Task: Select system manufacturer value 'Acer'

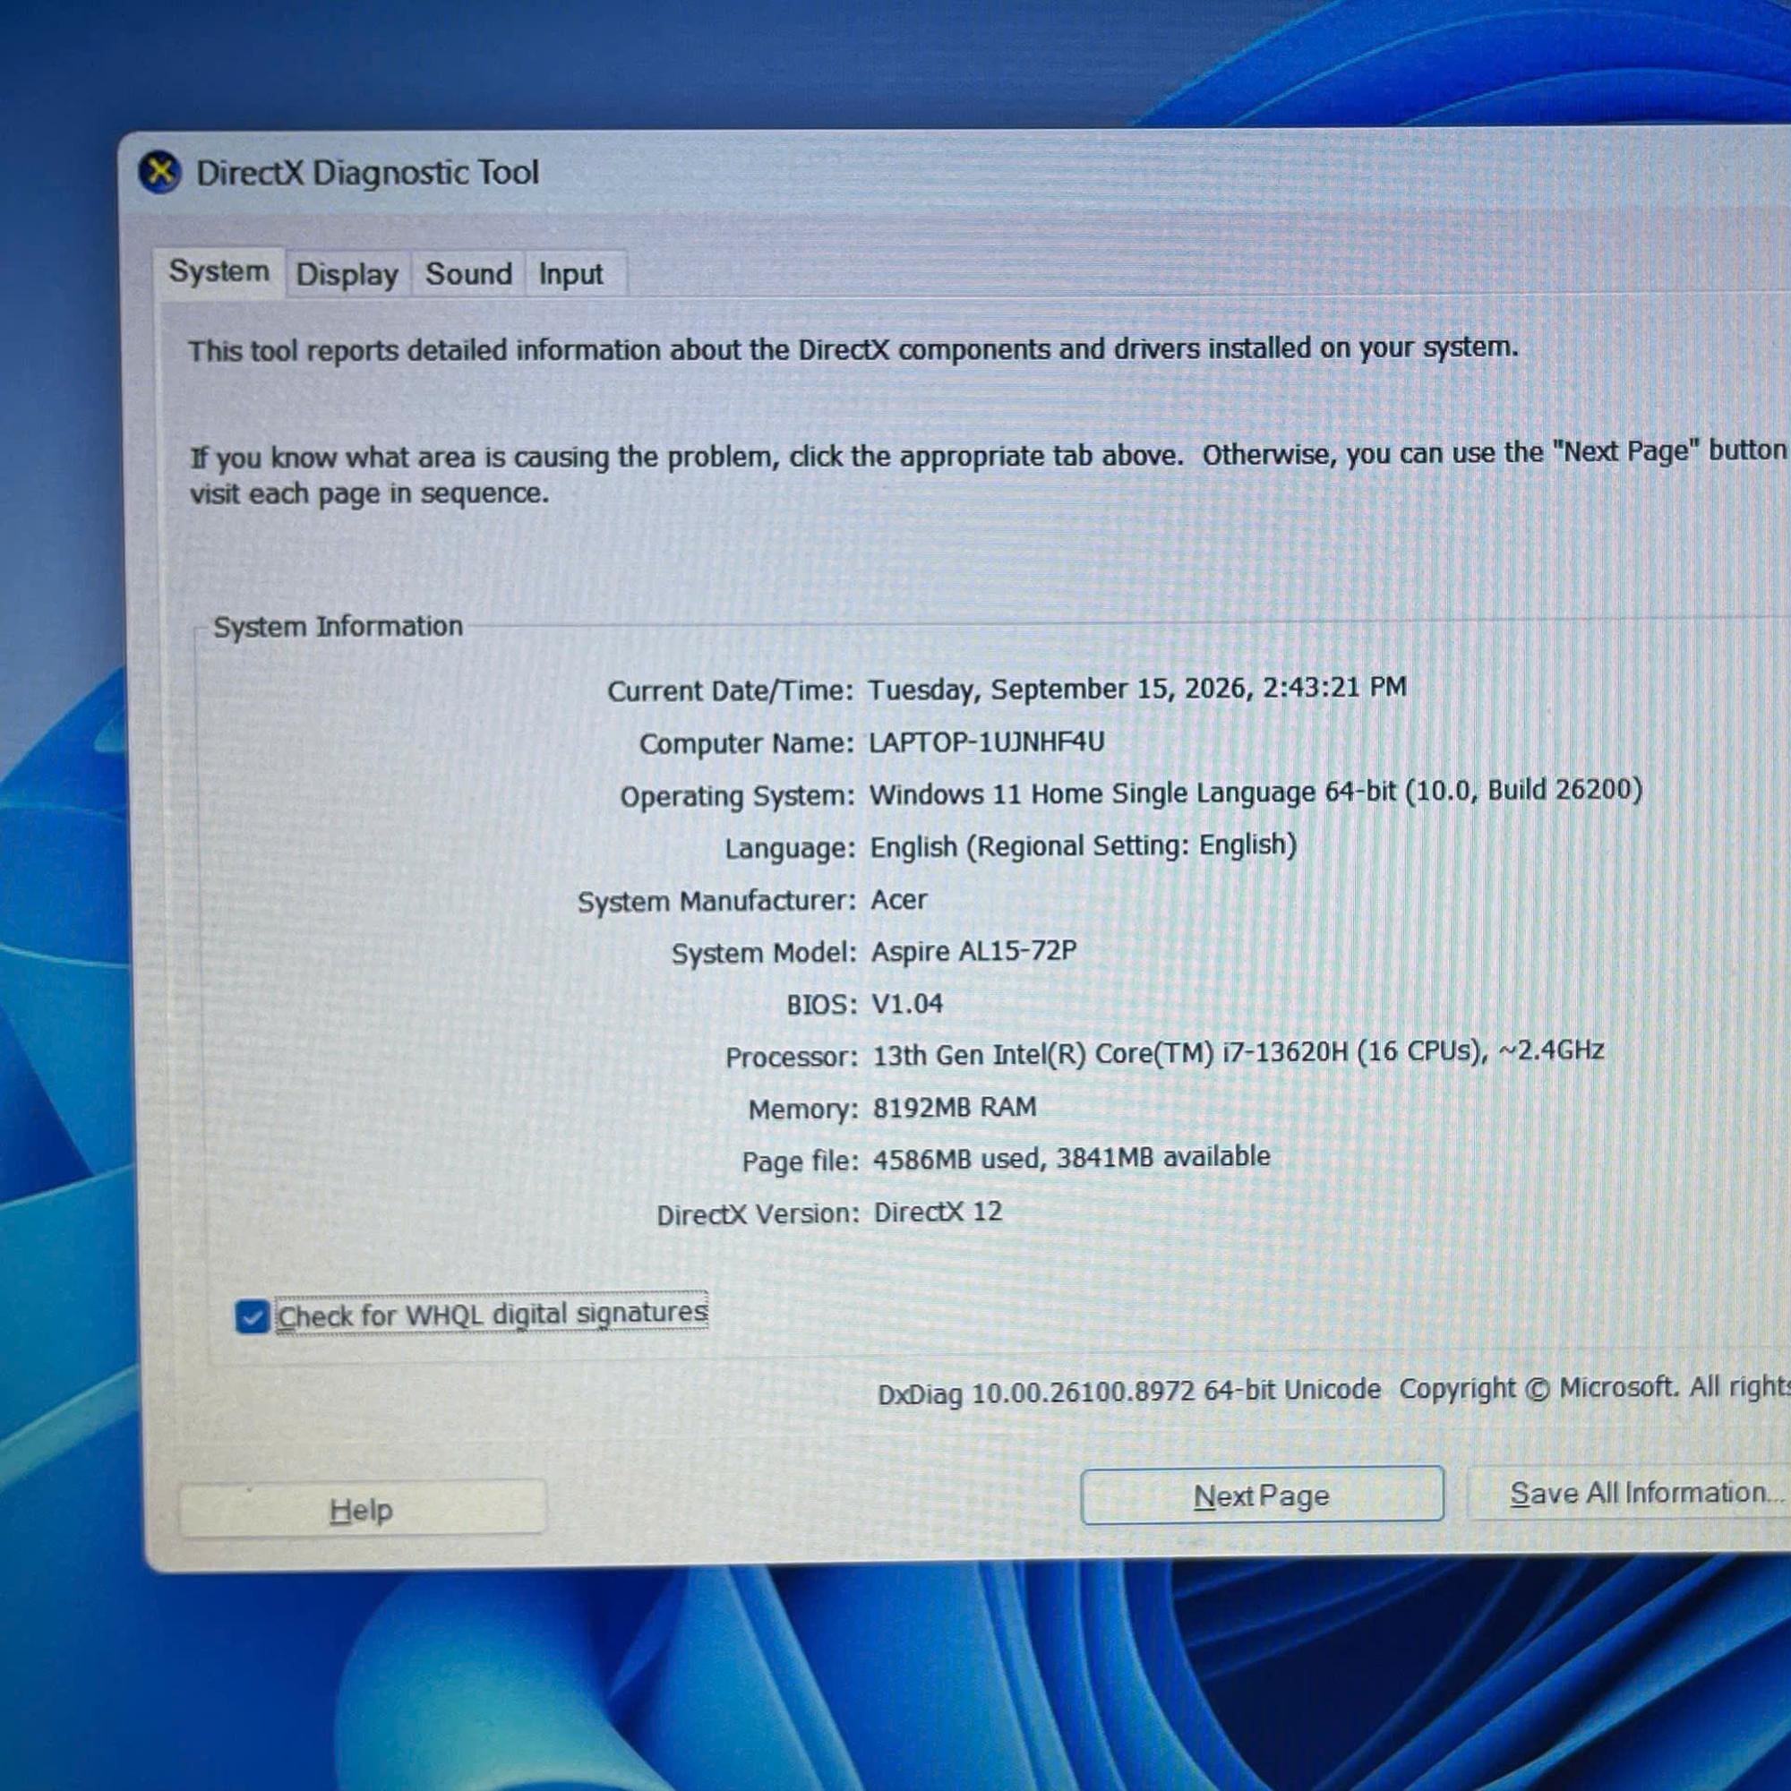Action: click(x=898, y=899)
